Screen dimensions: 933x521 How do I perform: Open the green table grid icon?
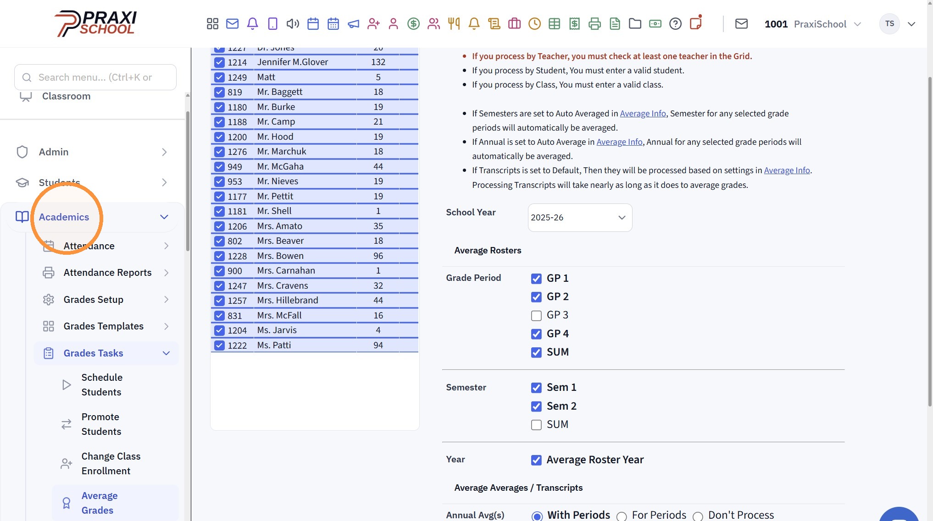pos(555,24)
